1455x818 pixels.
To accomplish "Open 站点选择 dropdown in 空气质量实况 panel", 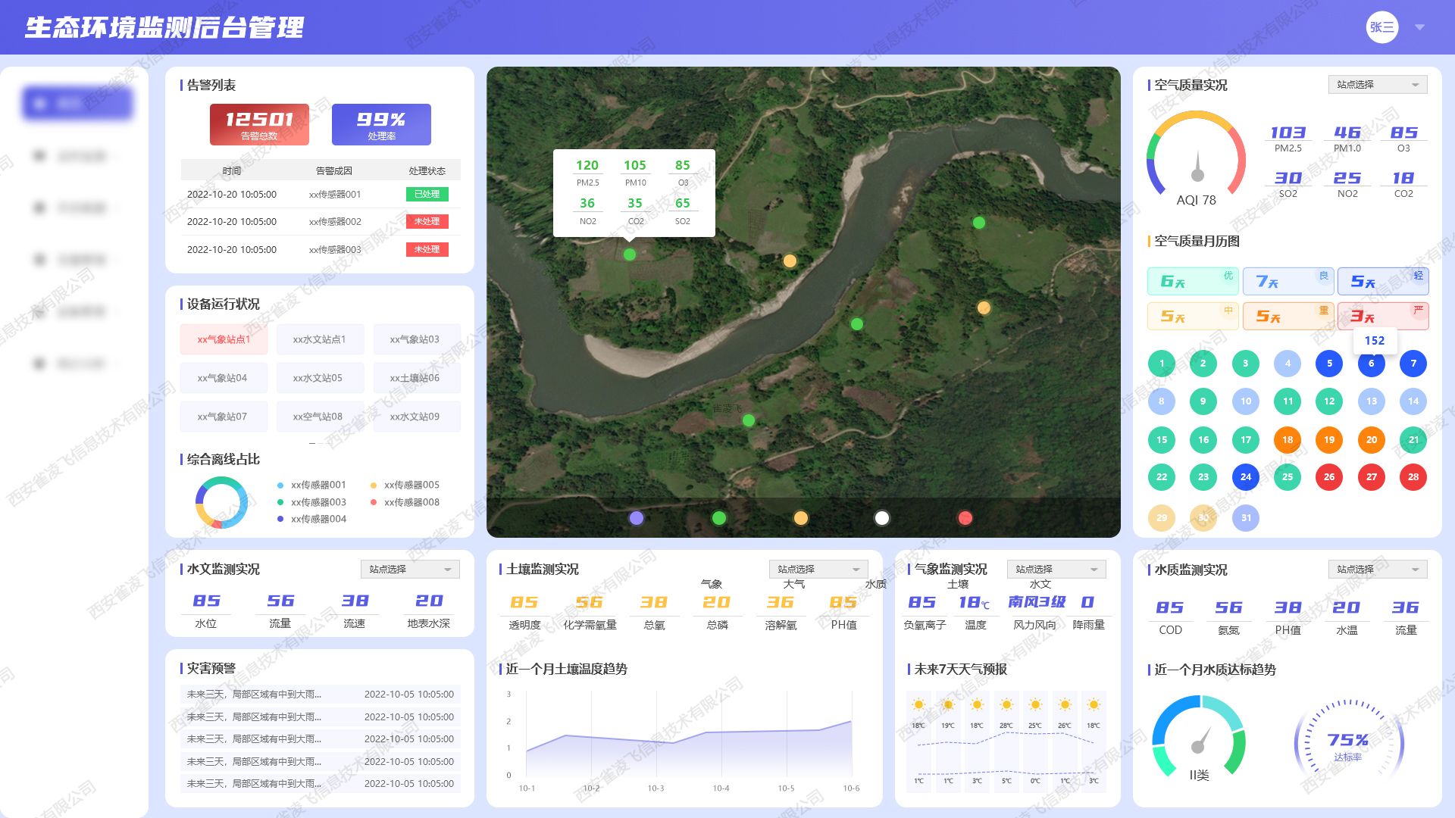I will pyautogui.click(x=1377, y=85).
